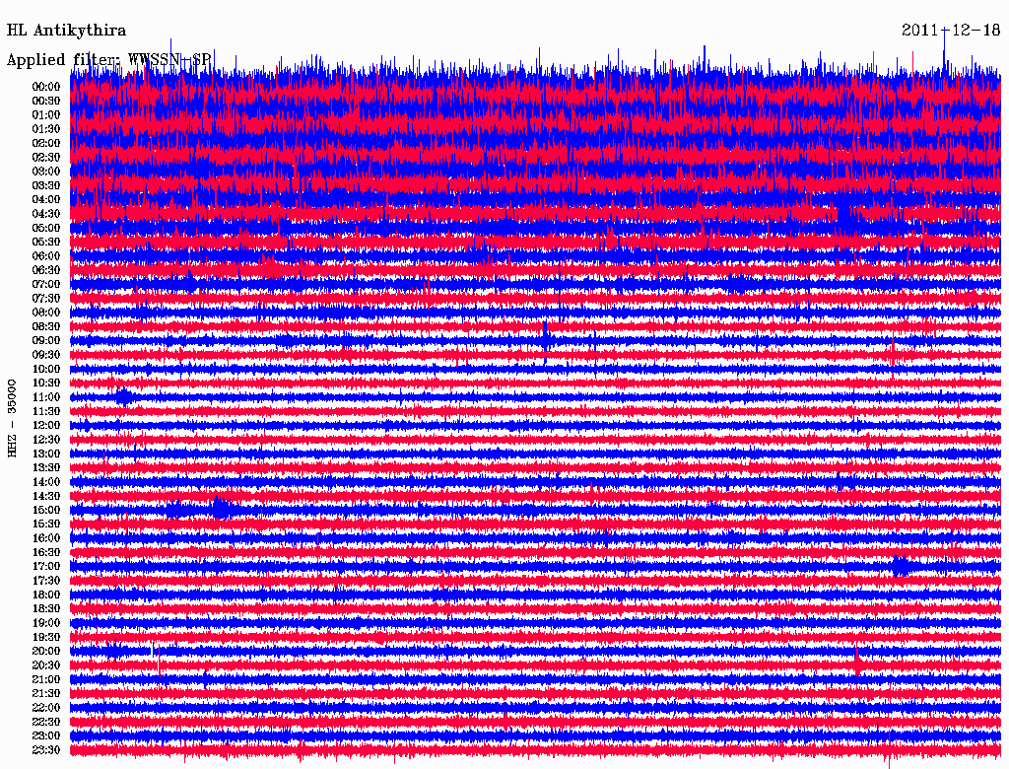Select the 10:00 time label
This screenshot has height=769, width=1009.
pyautogui.click(x=46, y=369)
